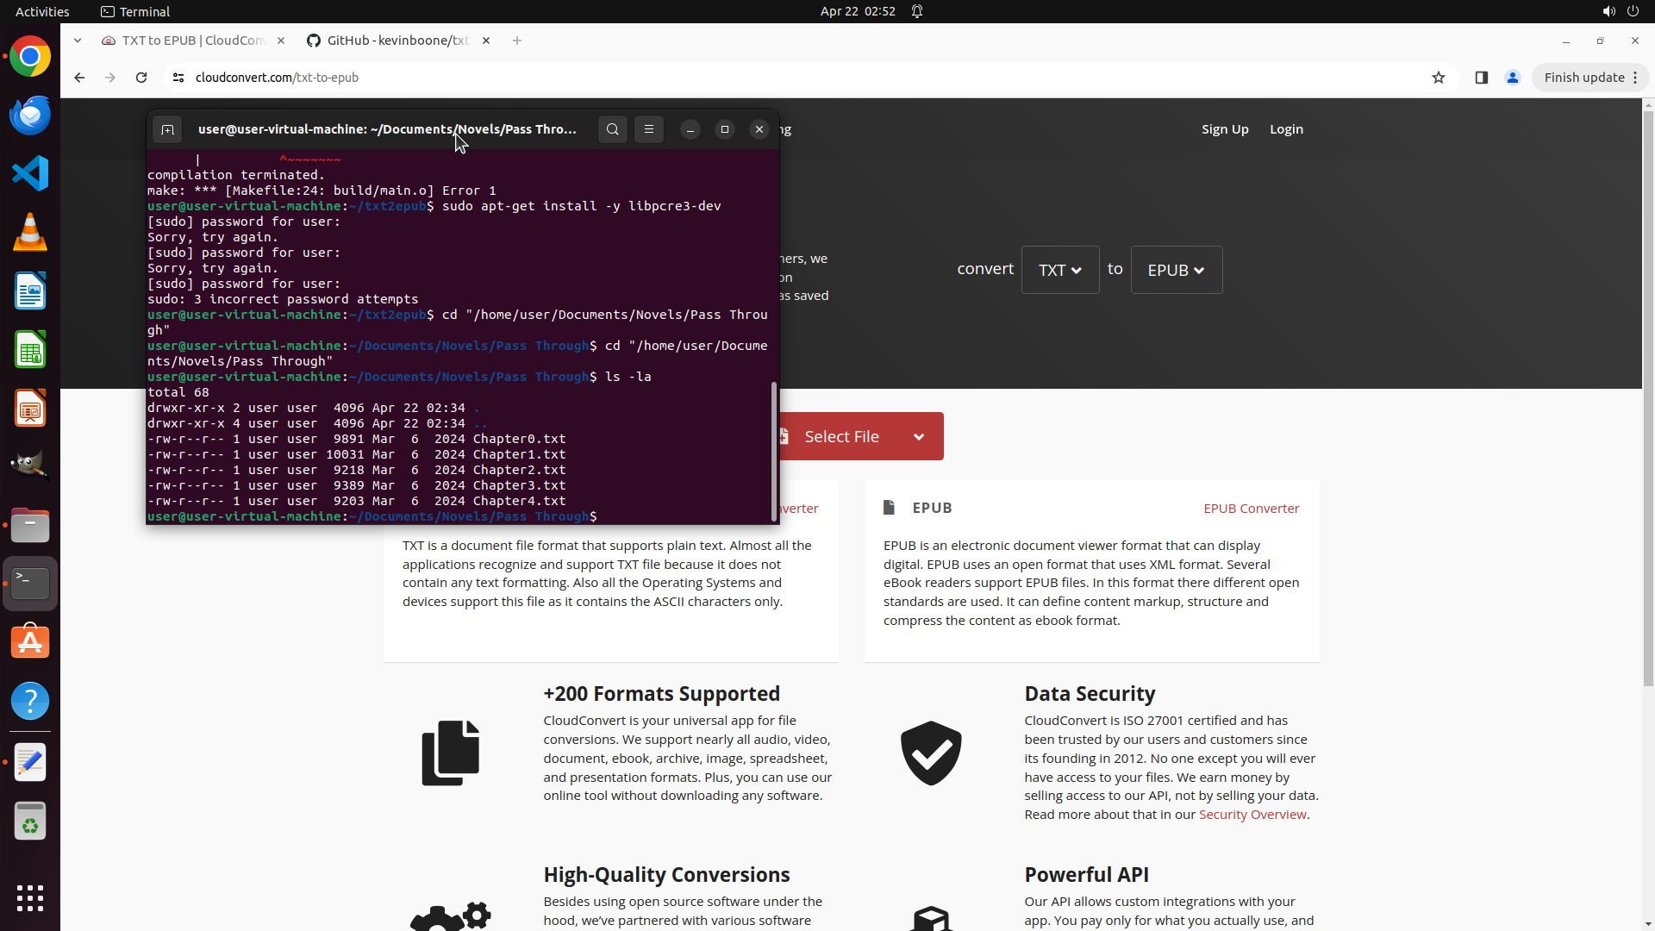Launch VLC media player from dock
The image size is (1655, 931).
[x=30, y=232]
